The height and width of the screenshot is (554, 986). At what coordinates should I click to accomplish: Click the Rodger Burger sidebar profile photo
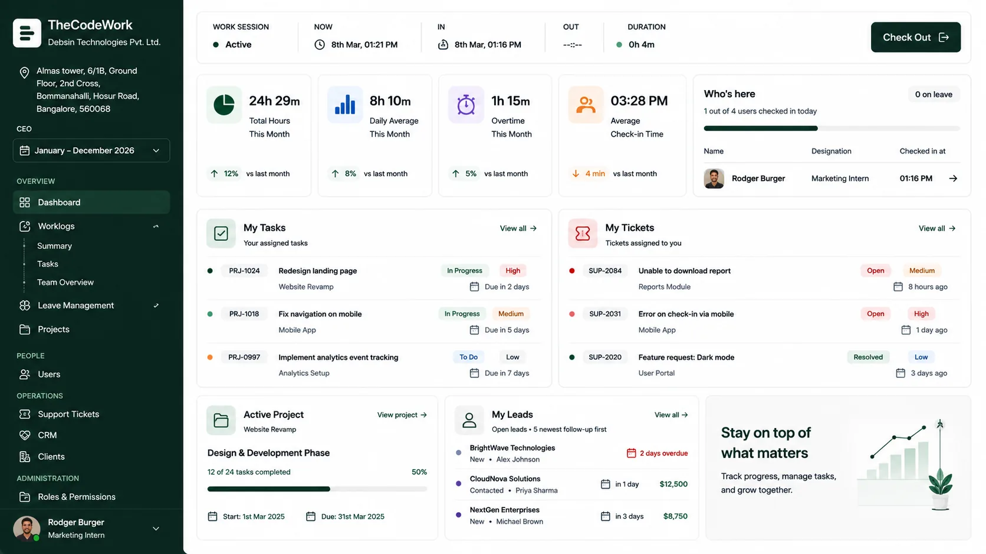pyautogui.click(x=27, y=529)
